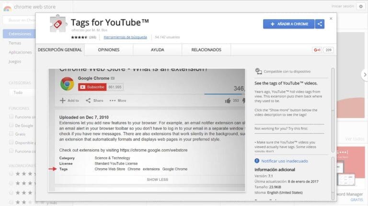
Task: Click the Google +1 button
Action: click(x=317, y=50)
